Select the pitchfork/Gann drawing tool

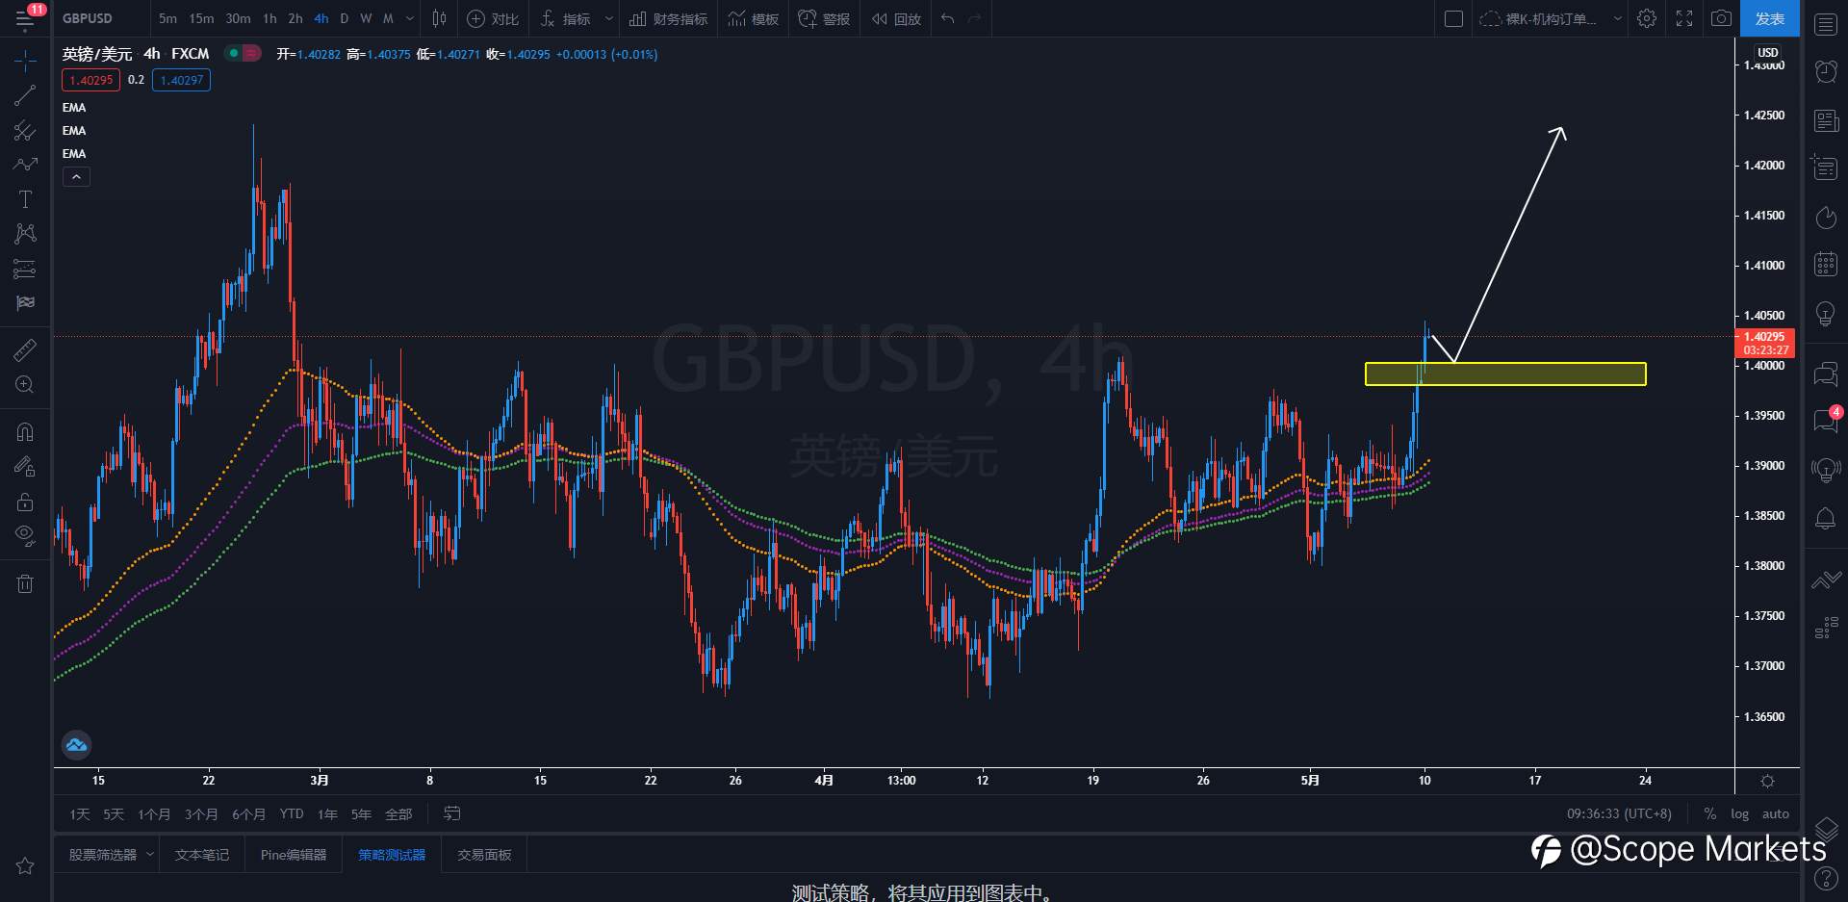pos(25,130)
